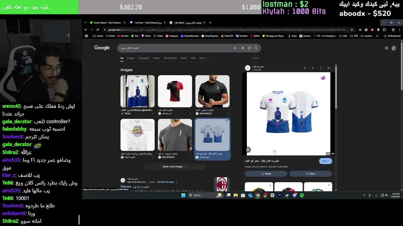Open the bookmarks apps grid icon
The height and width of the screenshot is (226, 403).
(x=86, y=36)
